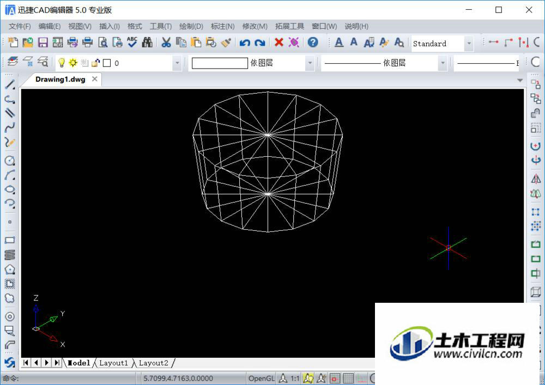The image size is (545, 385).
Task: Cut the selection with the scissors icon
Action: 166,42
